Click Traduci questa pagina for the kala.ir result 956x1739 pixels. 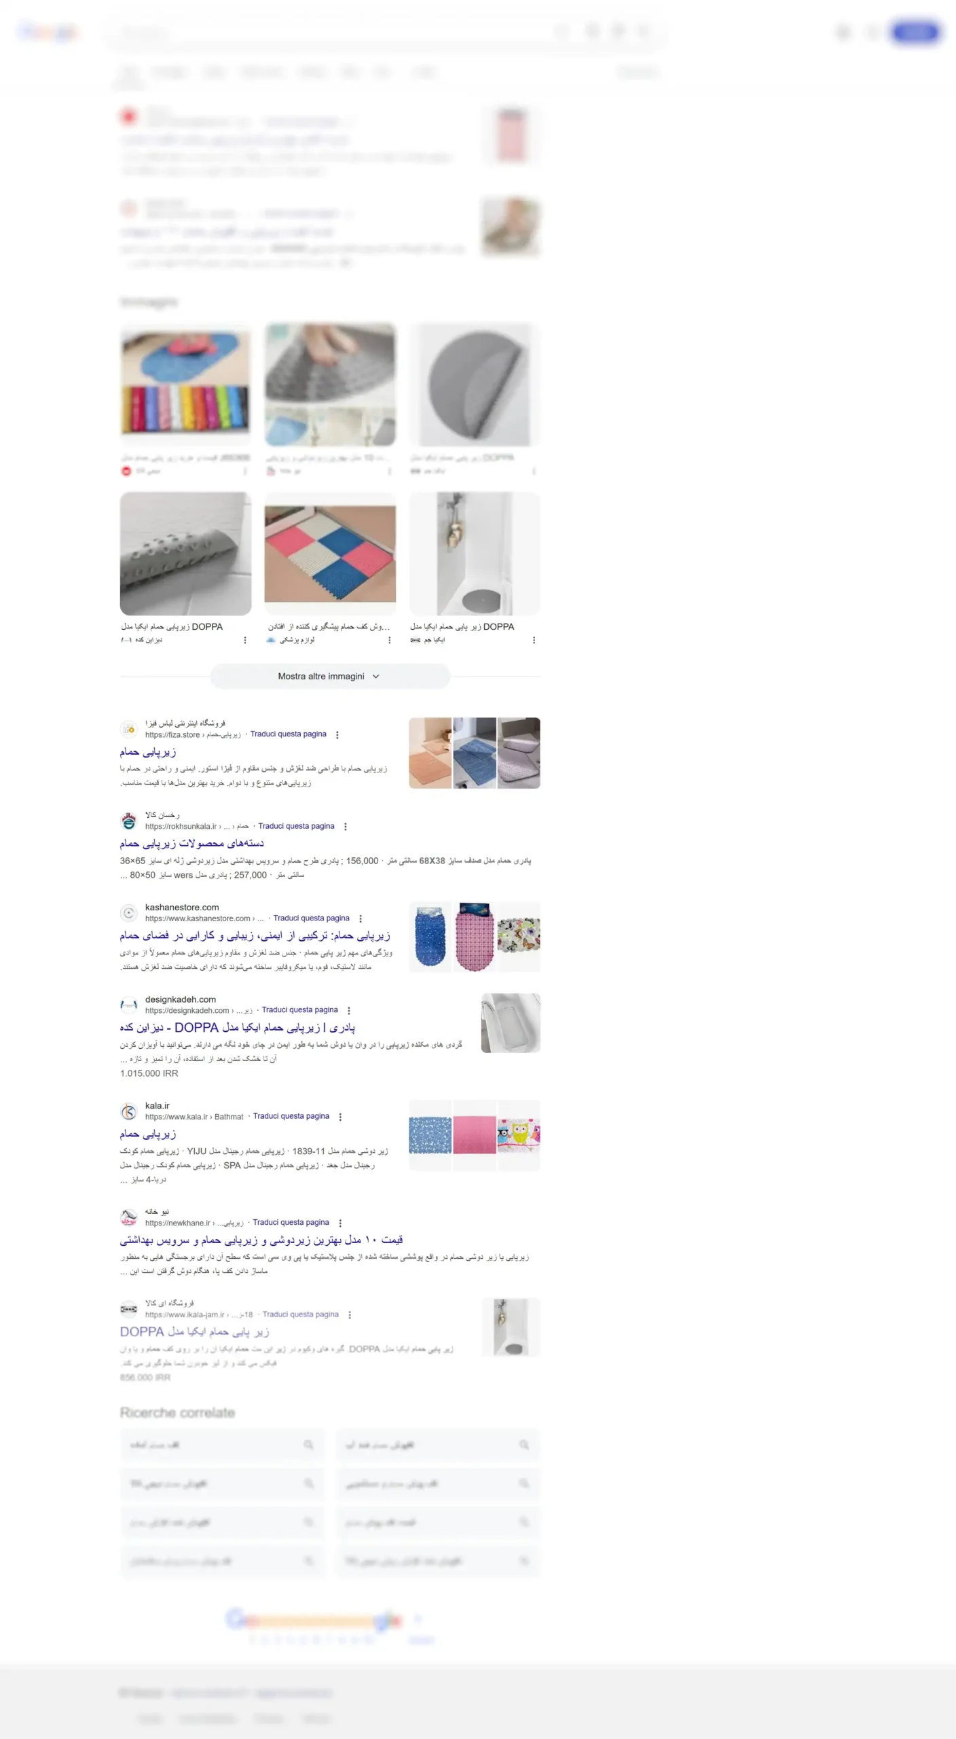click(x=291, y=1116)
